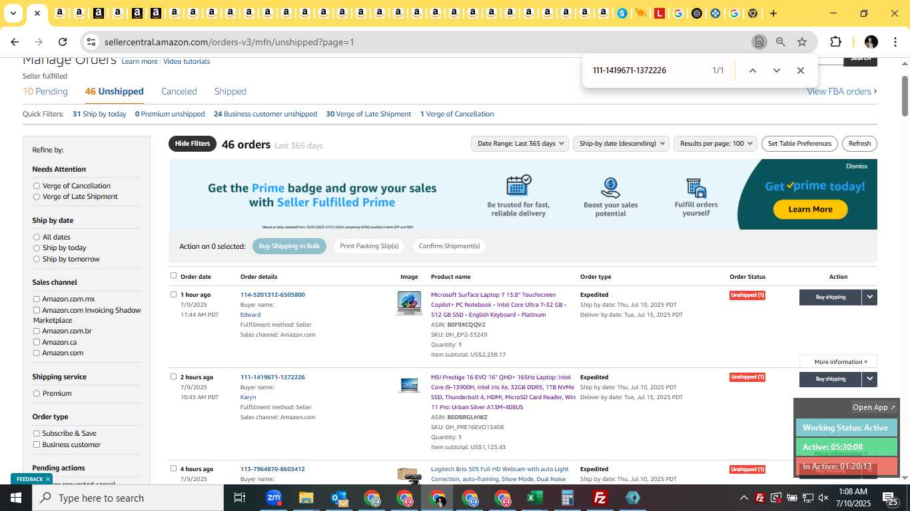
Task: Select the Ship by tomorrow radio
Action: point(37,259)
